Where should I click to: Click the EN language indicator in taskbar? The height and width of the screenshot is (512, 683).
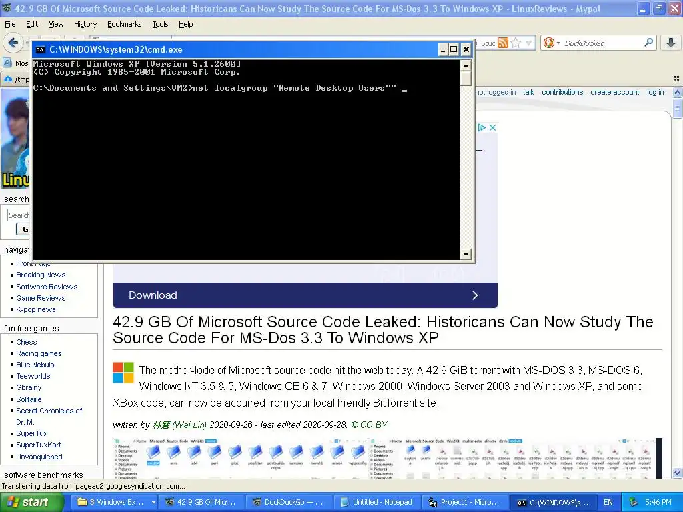click(x=608, y=502)
